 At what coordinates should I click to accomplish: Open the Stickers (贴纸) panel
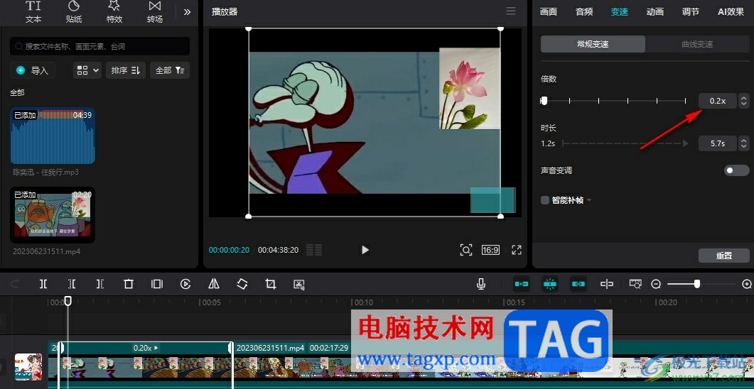click(x=74, y=12)
